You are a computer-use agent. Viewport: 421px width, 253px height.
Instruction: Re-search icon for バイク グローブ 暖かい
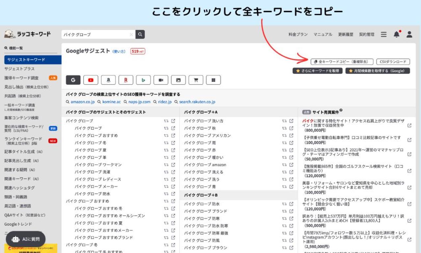[x=284, y=157]
